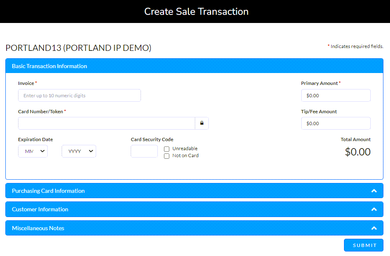Click inside the Card Security Code box
The width and height of the screenshot is (390, 256).
coord(144,151)
